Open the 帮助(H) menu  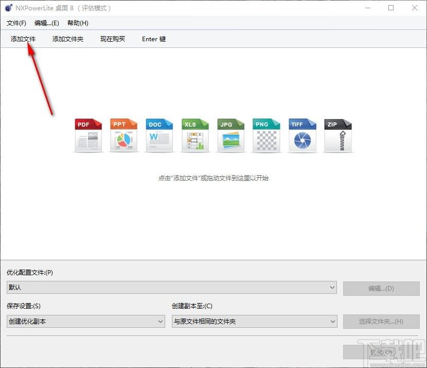point(78,23)
